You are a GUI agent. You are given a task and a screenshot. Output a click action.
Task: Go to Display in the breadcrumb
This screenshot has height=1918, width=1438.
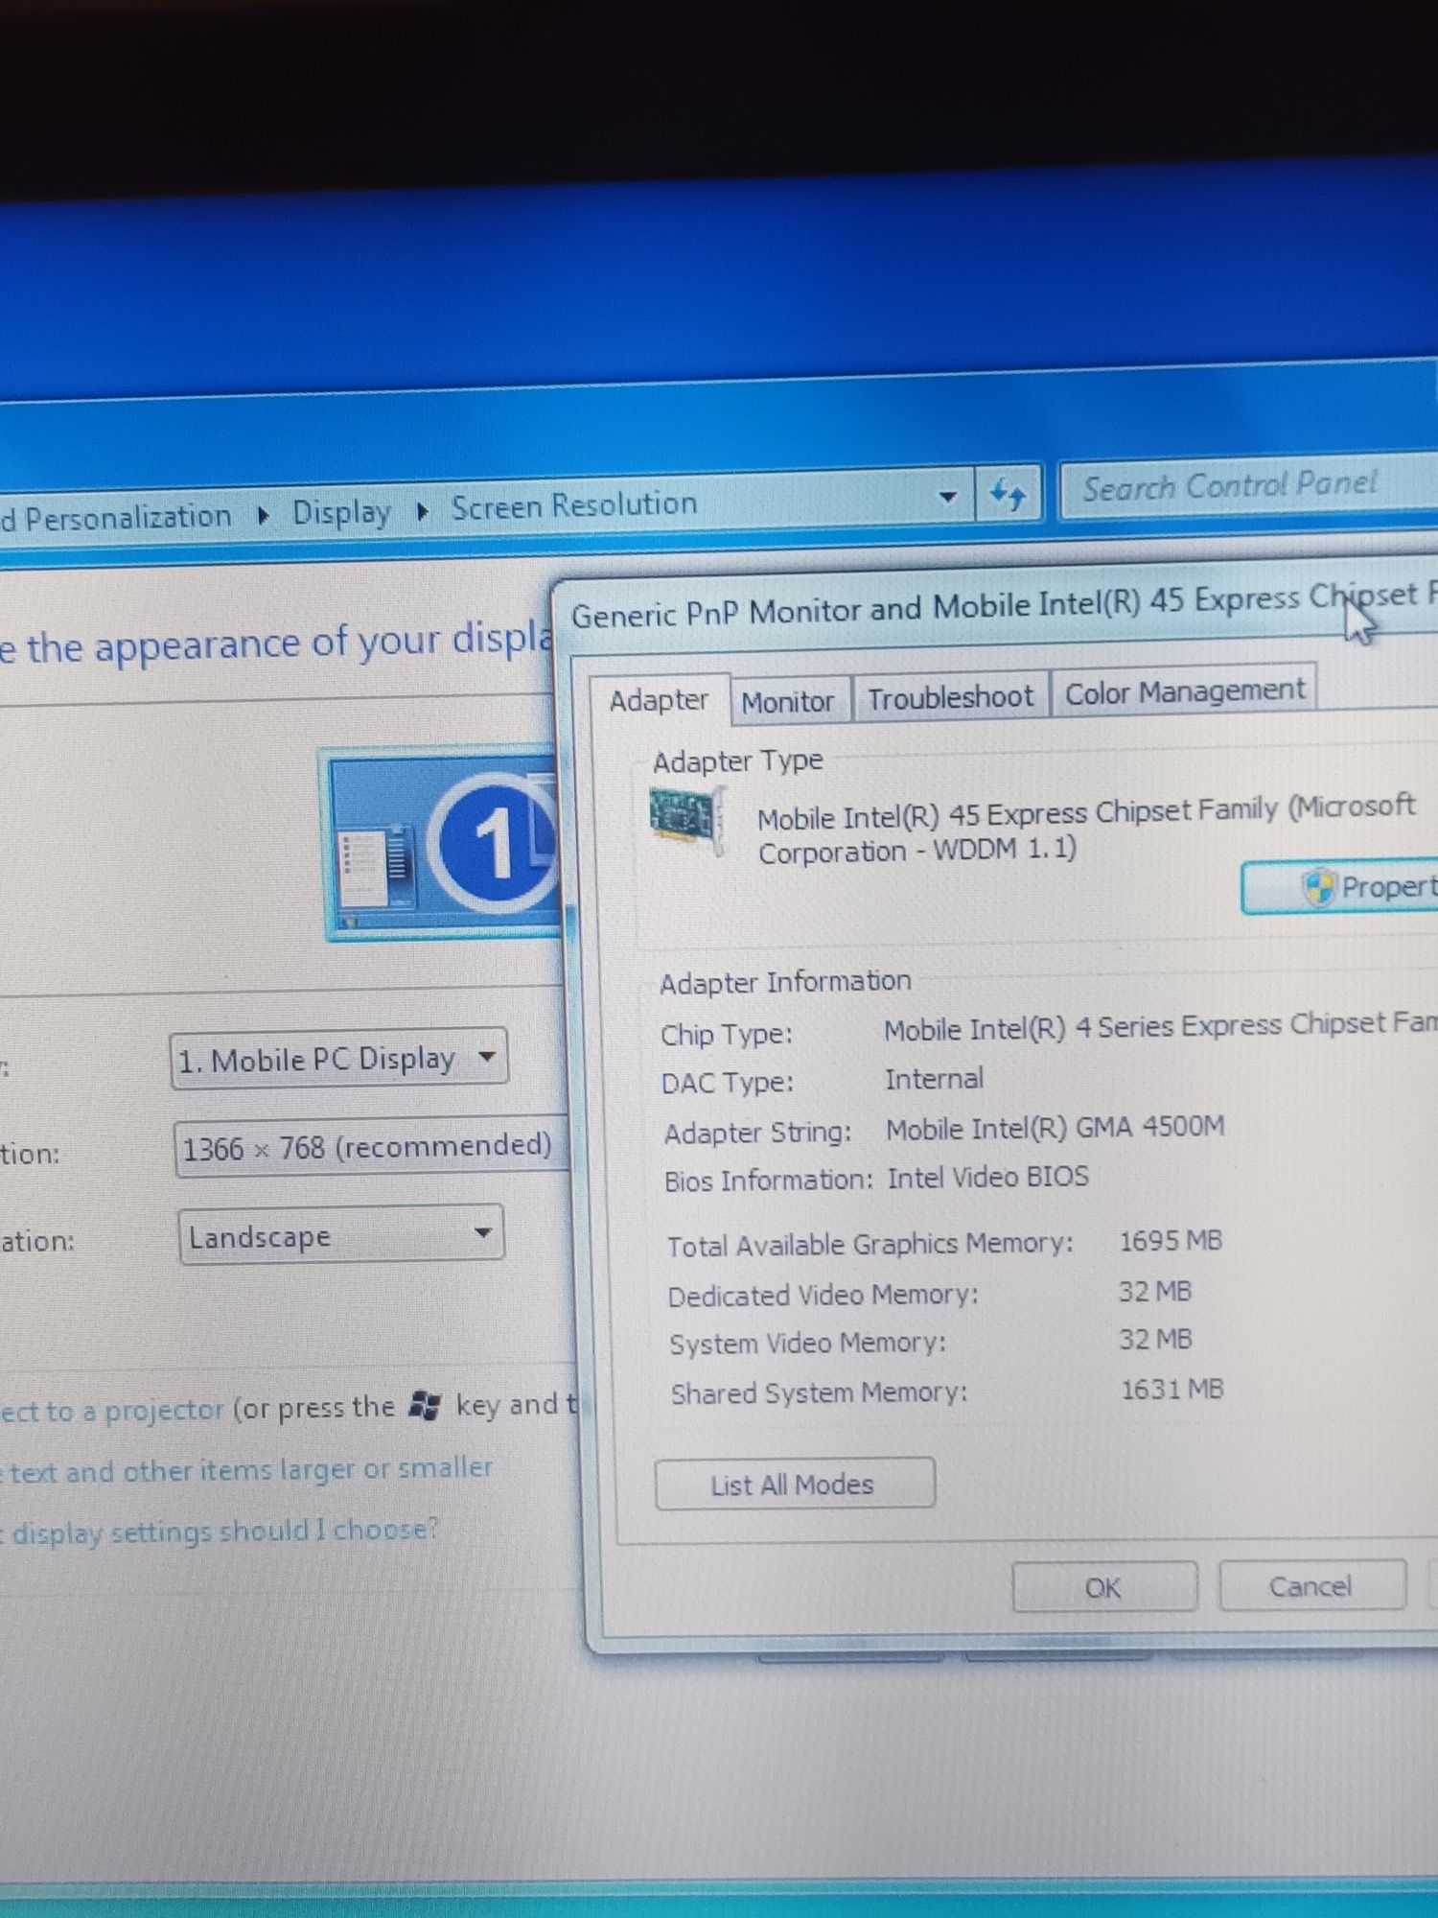pyautogui.click(x=341, y=513)
